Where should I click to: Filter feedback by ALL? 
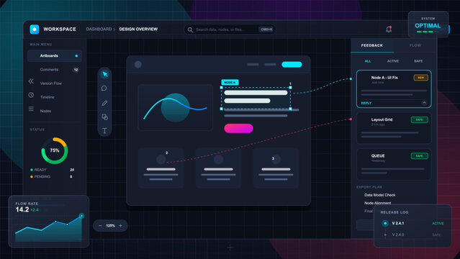point(368,61)
